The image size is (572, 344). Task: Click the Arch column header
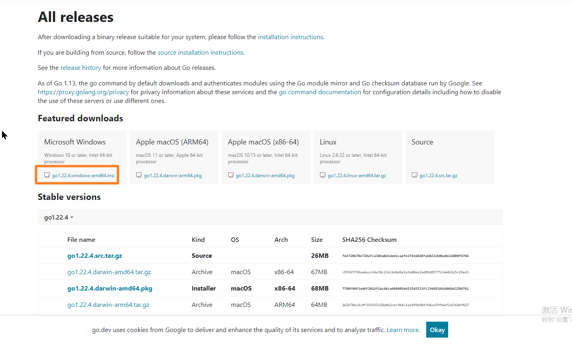[x=281, y=239]
